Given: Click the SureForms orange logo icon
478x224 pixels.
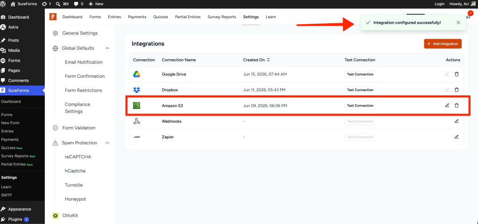Looking at the screenshot, I should [x=53, y=17].
